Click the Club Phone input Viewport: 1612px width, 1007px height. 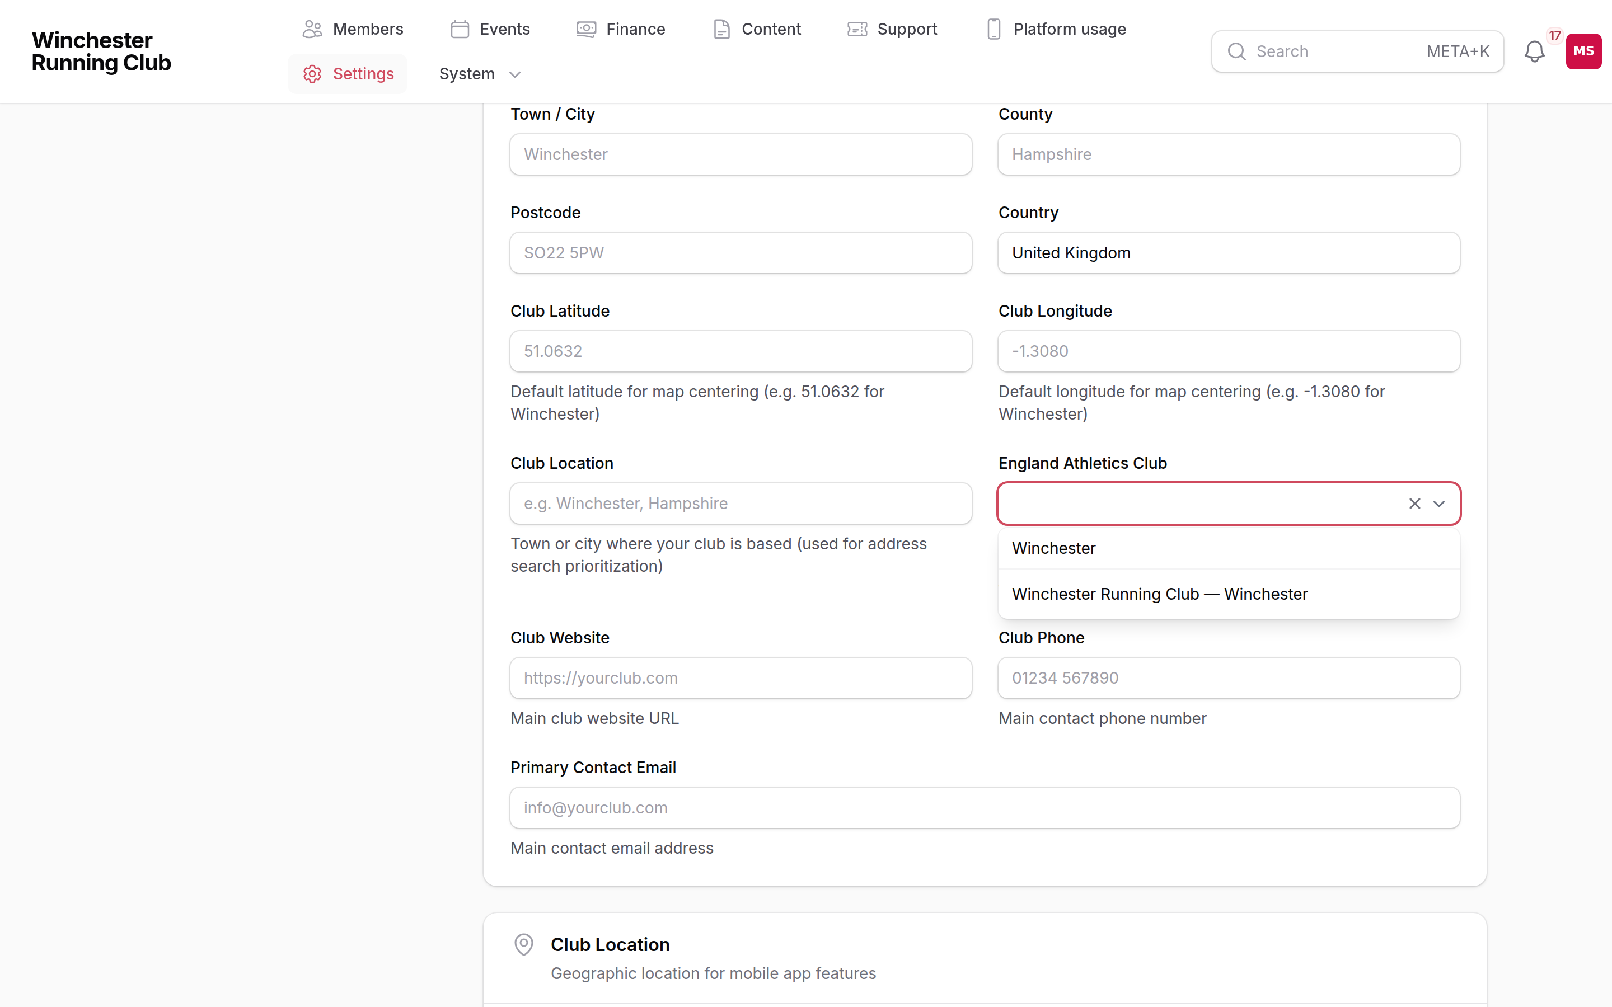(x=1229, y=678)
